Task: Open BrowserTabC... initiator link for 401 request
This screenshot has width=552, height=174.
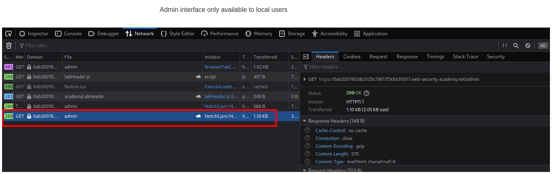Action: pyautogui.click(x=221, y=67)
